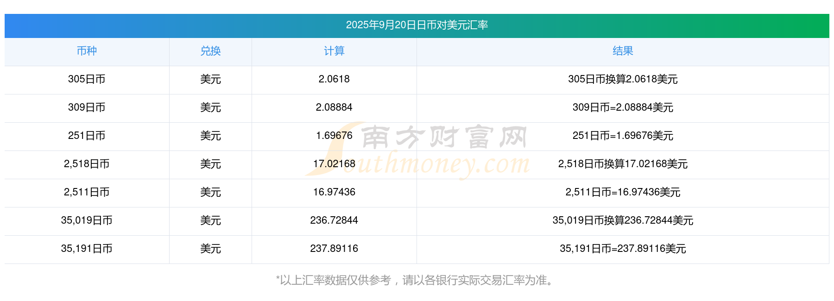This screenshot has width=834, height=301.
Task: Select the 结果 column header
Action: 623,51
